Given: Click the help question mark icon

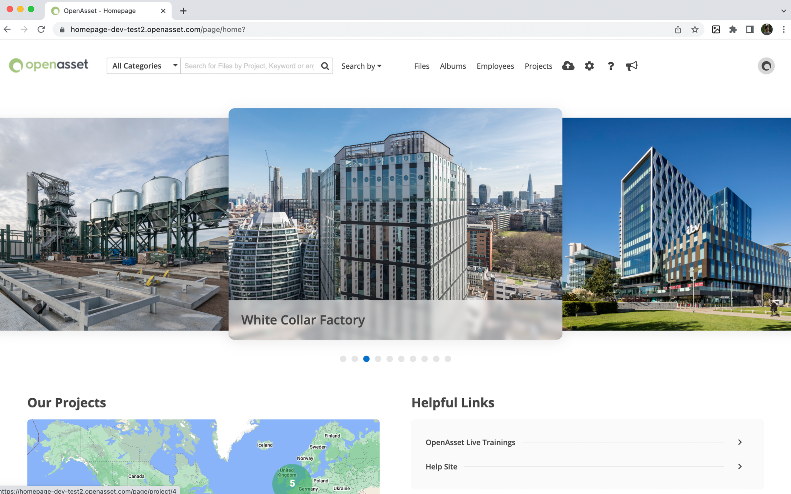Looking at the screenshot, I should pyautogui.click(x=611, y=66).
